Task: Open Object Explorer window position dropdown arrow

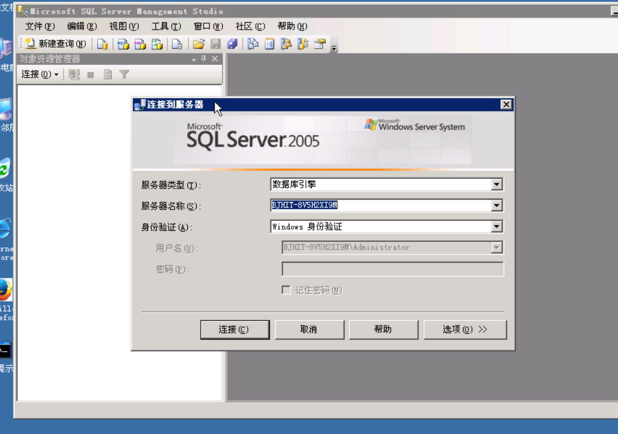Action: (194, 59)
